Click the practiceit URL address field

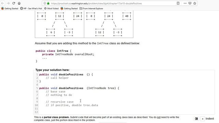[x=96, y=3]
